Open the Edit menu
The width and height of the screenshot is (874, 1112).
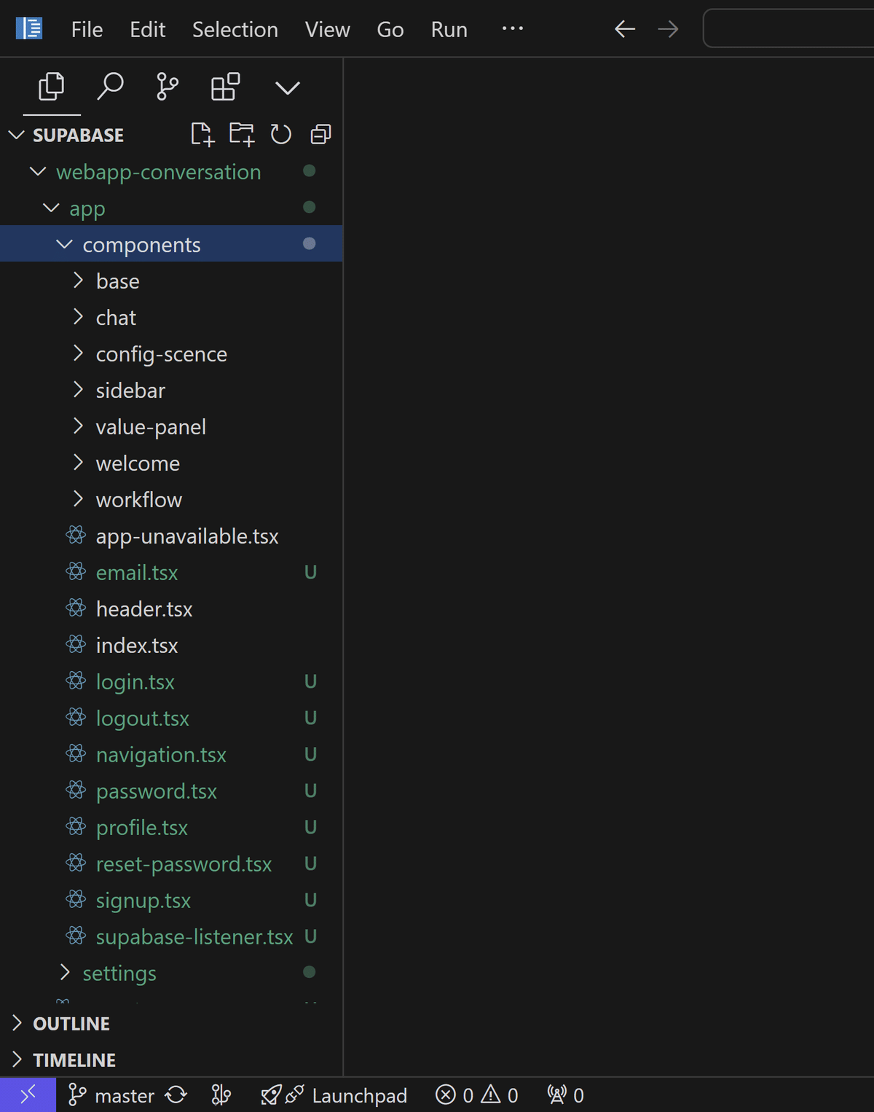(x=148, y=29)
